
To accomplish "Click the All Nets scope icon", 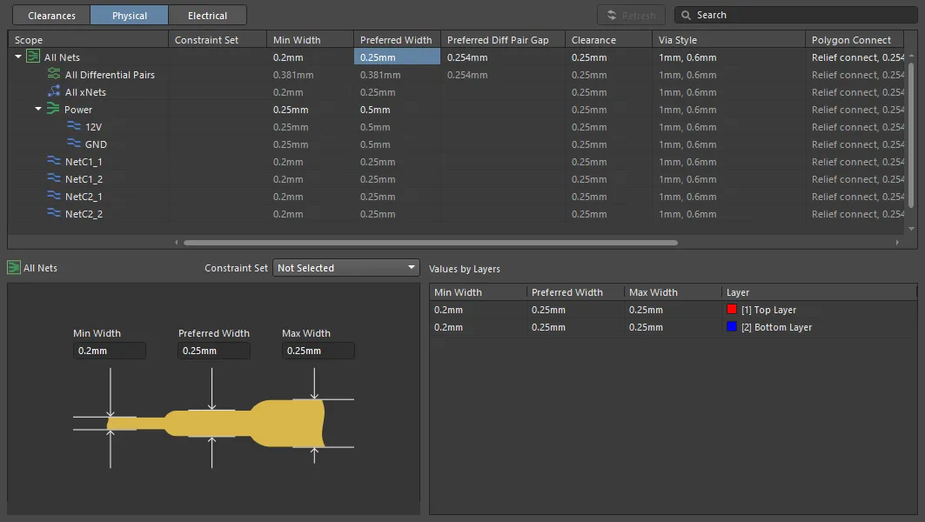I will point(33,57).
